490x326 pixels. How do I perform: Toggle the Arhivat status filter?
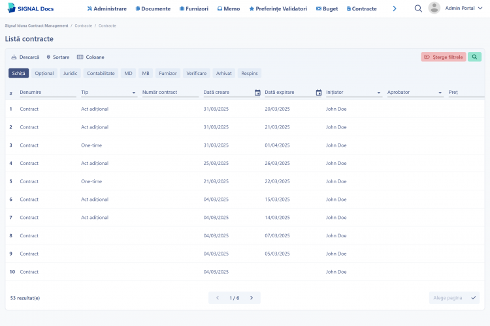pyautogui.click(x=223, y=73)
